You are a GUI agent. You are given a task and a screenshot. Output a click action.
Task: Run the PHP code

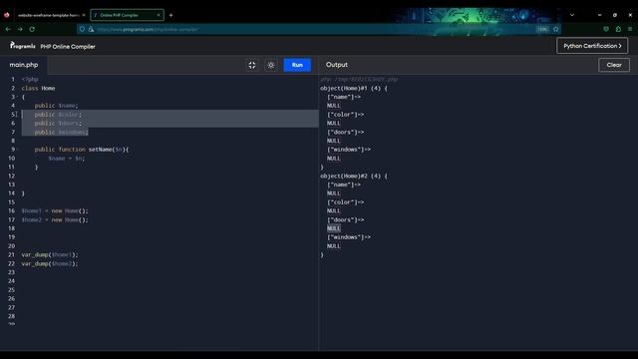297,65
